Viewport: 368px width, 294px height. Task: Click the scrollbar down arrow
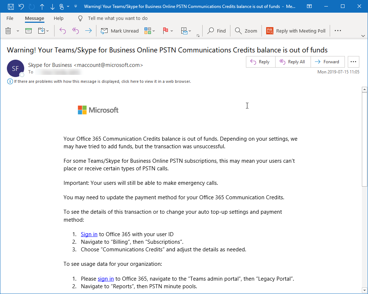click(364, 290)
